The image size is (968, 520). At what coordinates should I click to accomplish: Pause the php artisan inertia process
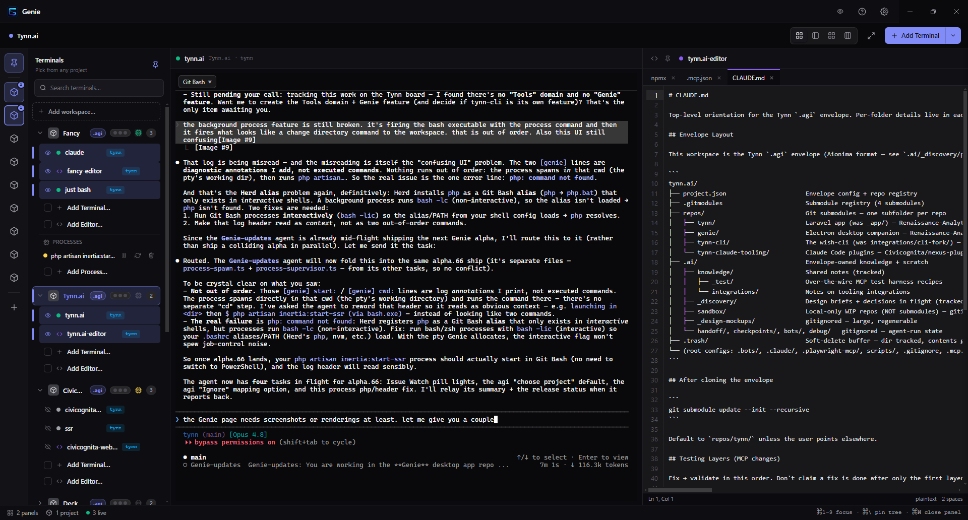tap(124, 256)
